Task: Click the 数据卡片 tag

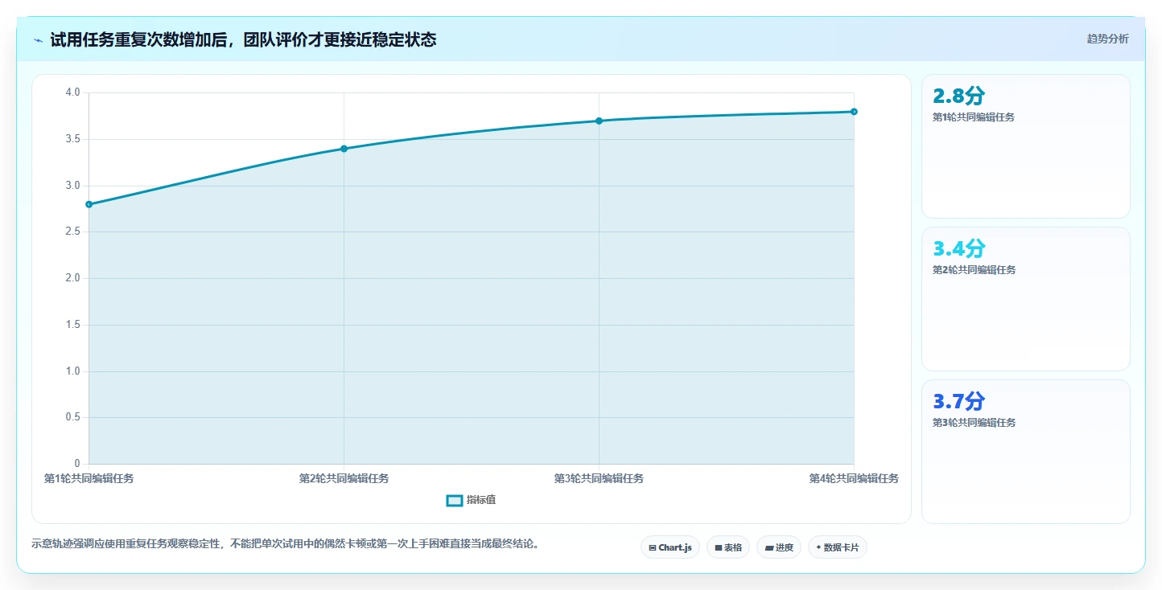Action: (x=838, y=547)
